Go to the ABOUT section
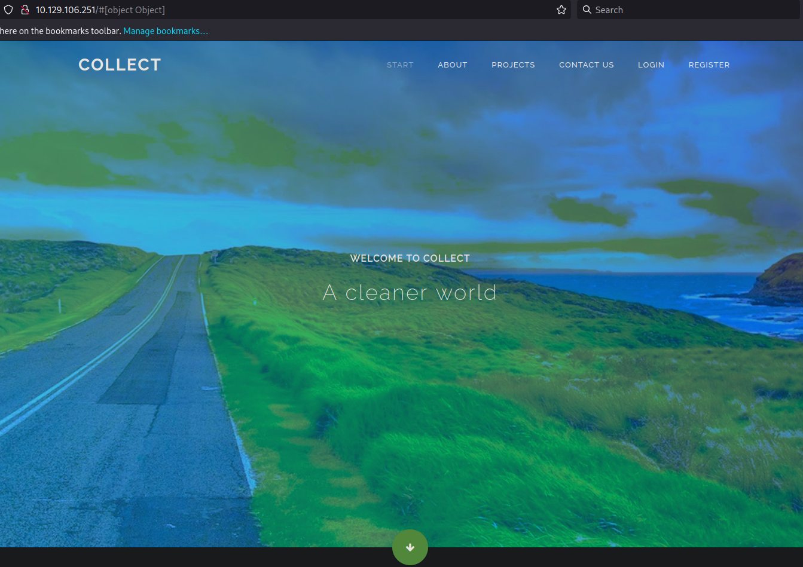803x567 pixels. (452, 65)
